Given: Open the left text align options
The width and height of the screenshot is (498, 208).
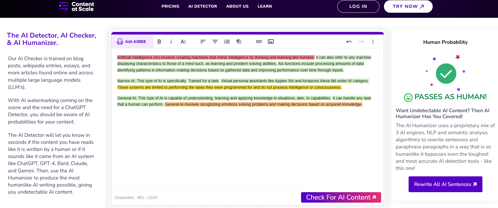Looking at the screenshot, I should click(203, 42).
